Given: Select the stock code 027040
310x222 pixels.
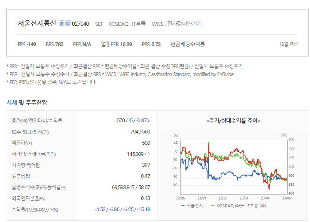Looking at the screenshot, I should 81,24.
